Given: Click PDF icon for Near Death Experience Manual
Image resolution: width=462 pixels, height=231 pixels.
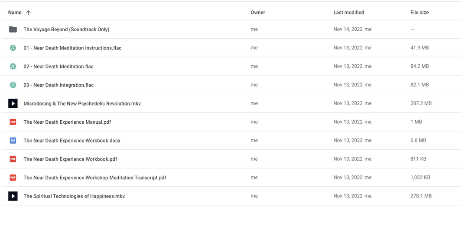Looking at the screenshot, I should point(13,122).
